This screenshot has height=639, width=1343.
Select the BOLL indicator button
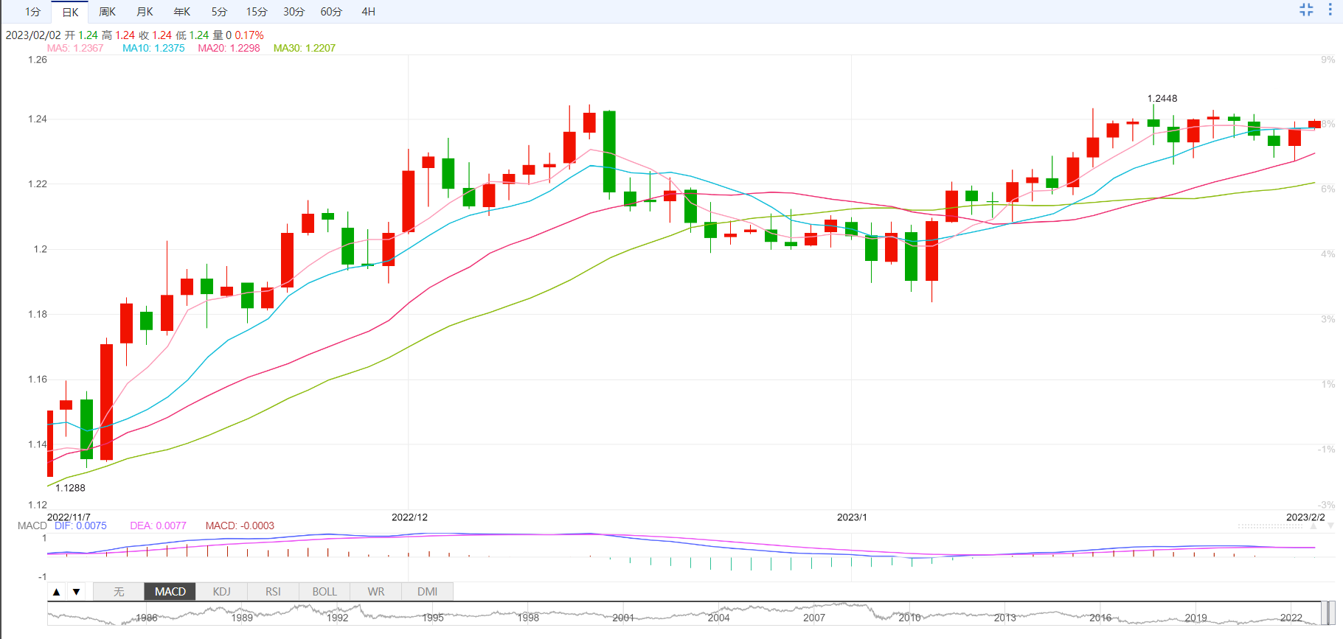coord(325,591)
